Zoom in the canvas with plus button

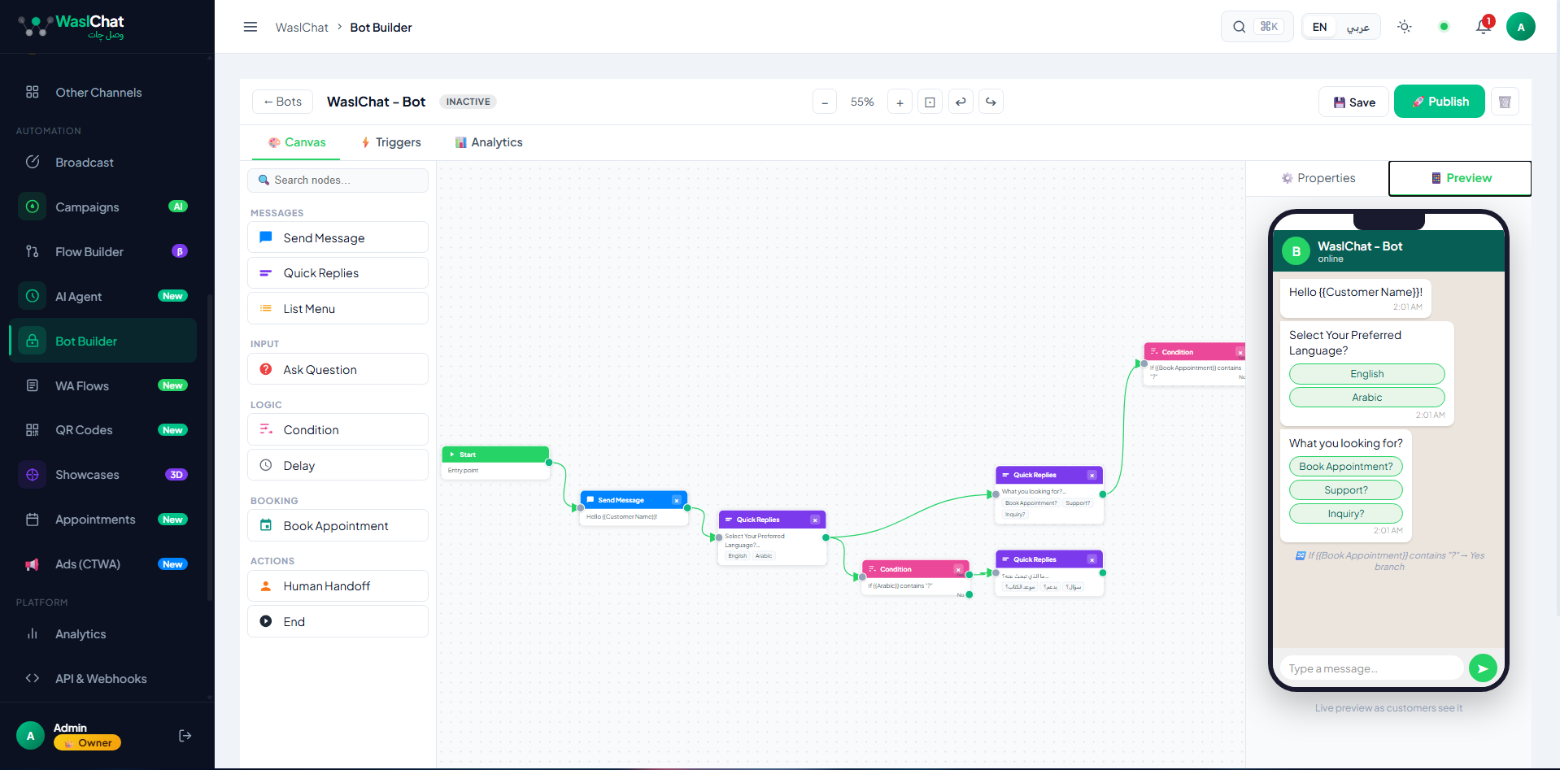click(900, 102)
